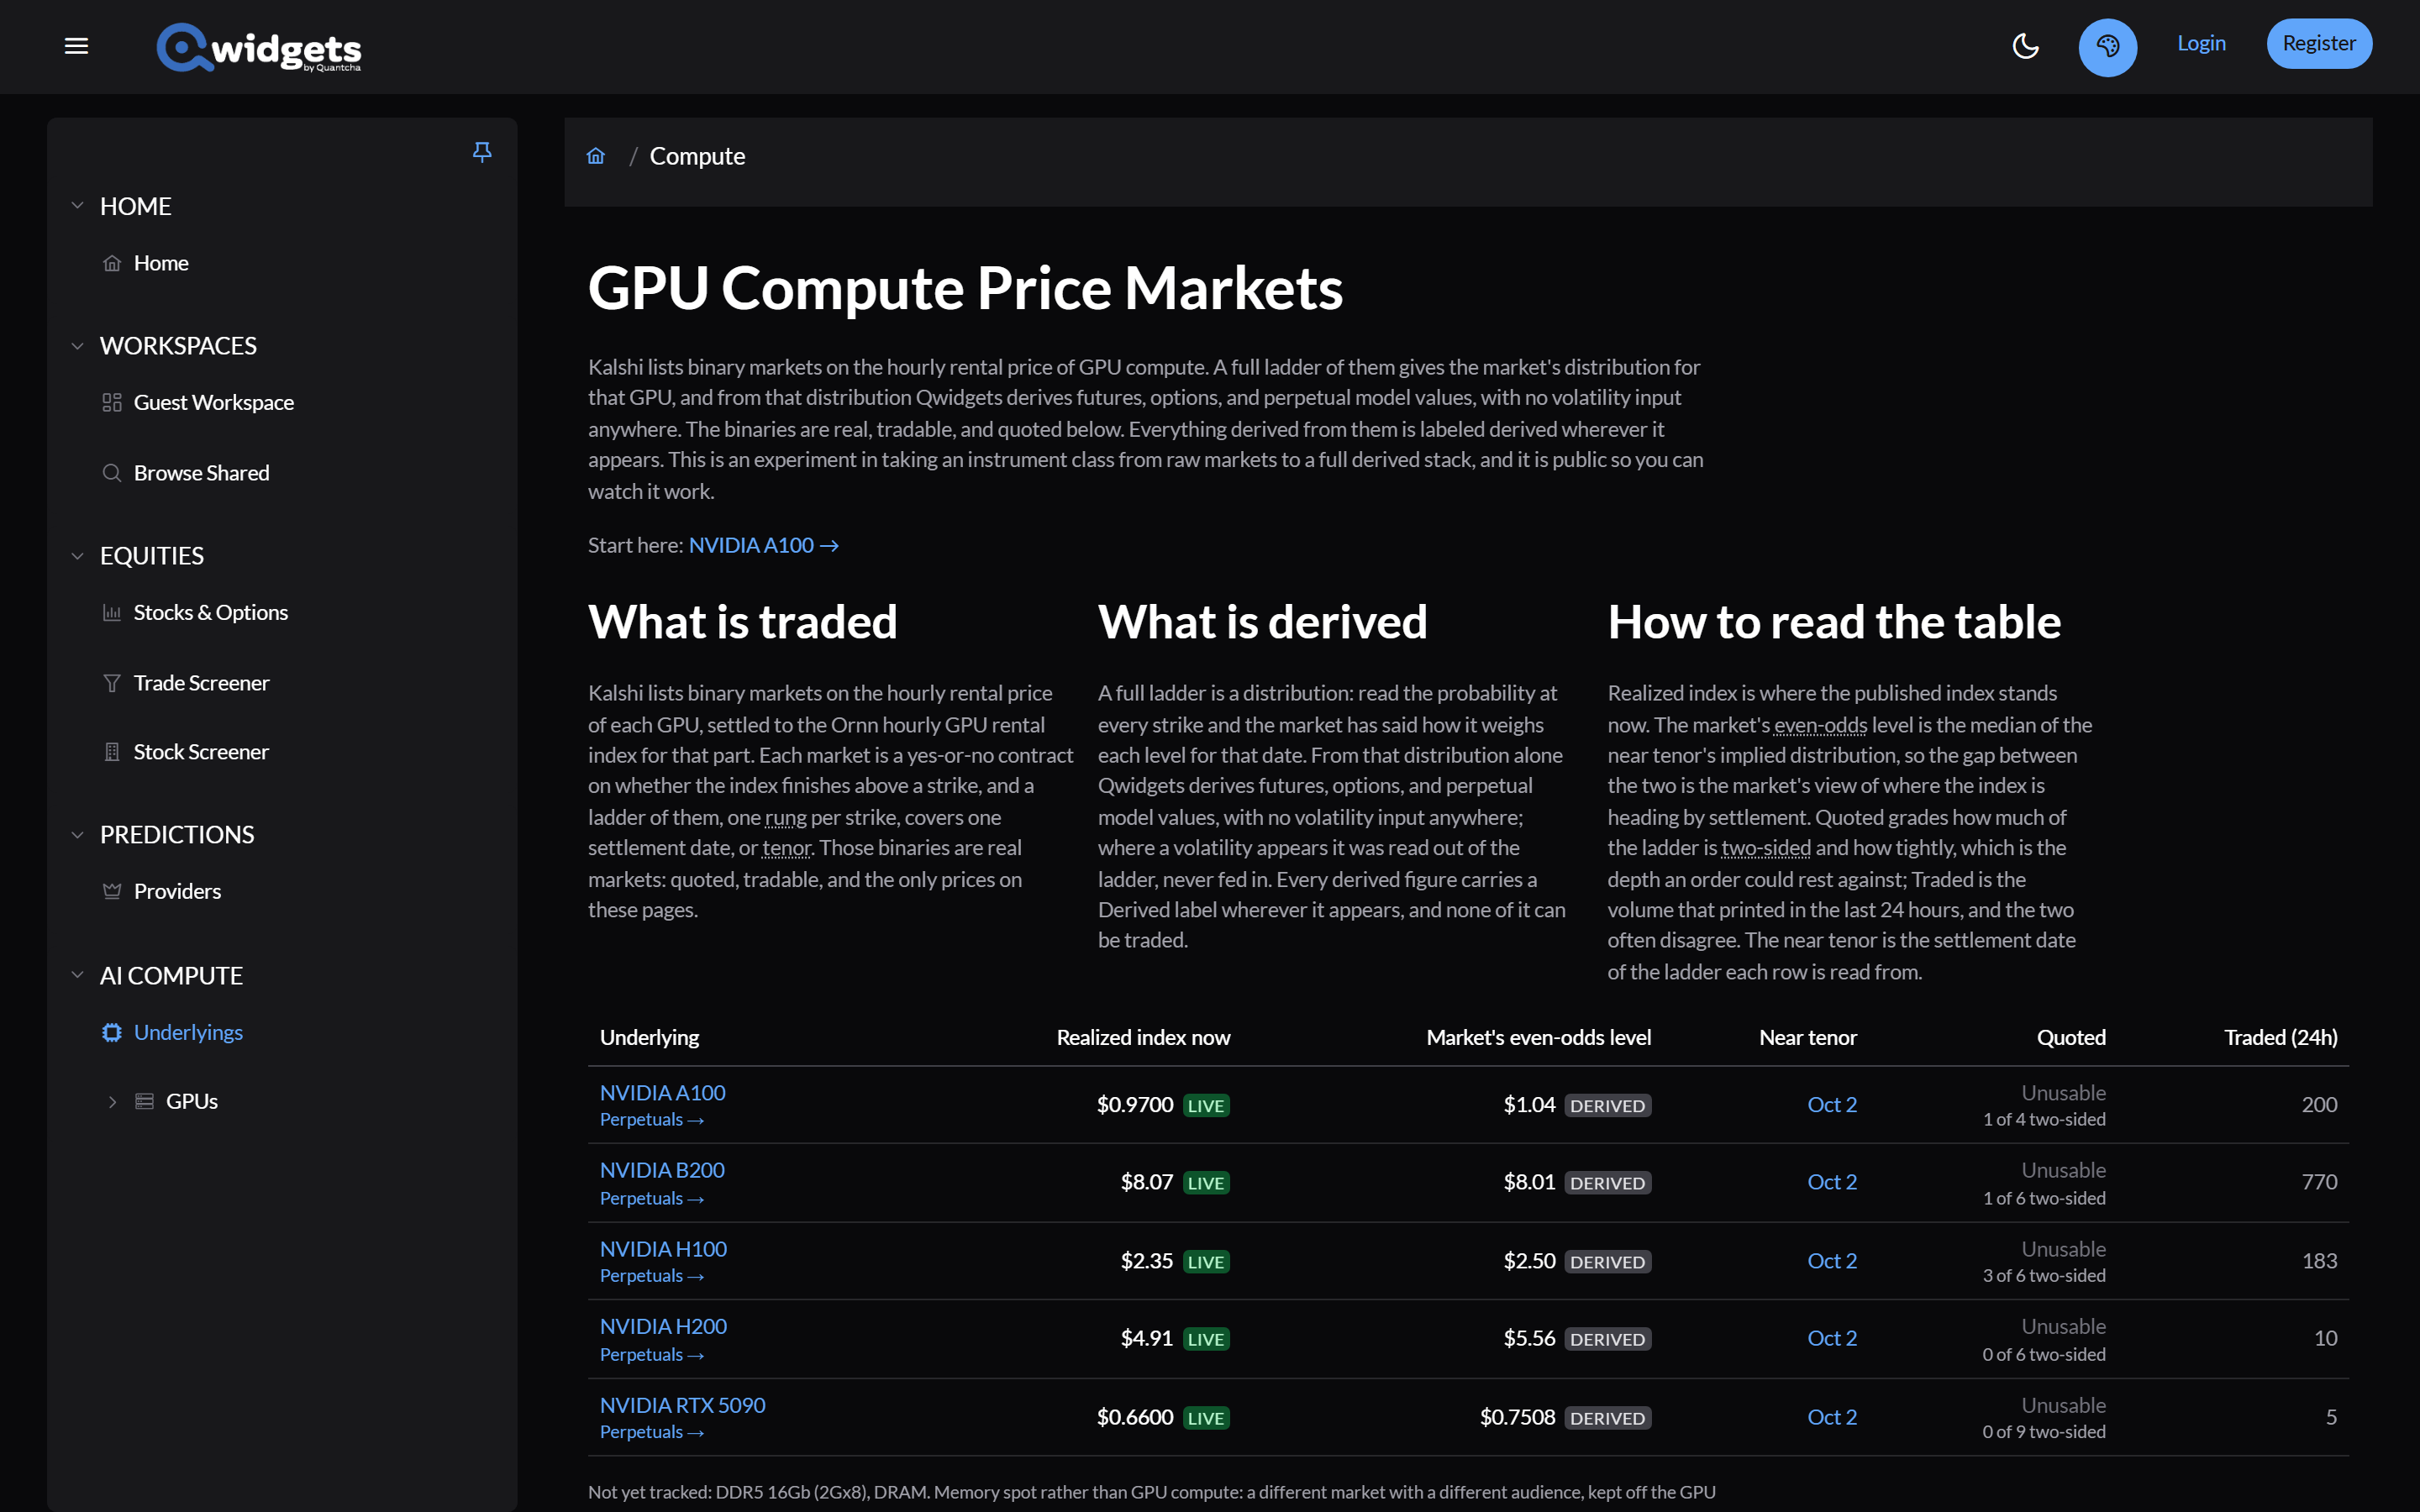Click Oct 2 tenor for NVIDIA A100
The height and width of the screenshot is (1512, 2420).
point(1831,1105)
